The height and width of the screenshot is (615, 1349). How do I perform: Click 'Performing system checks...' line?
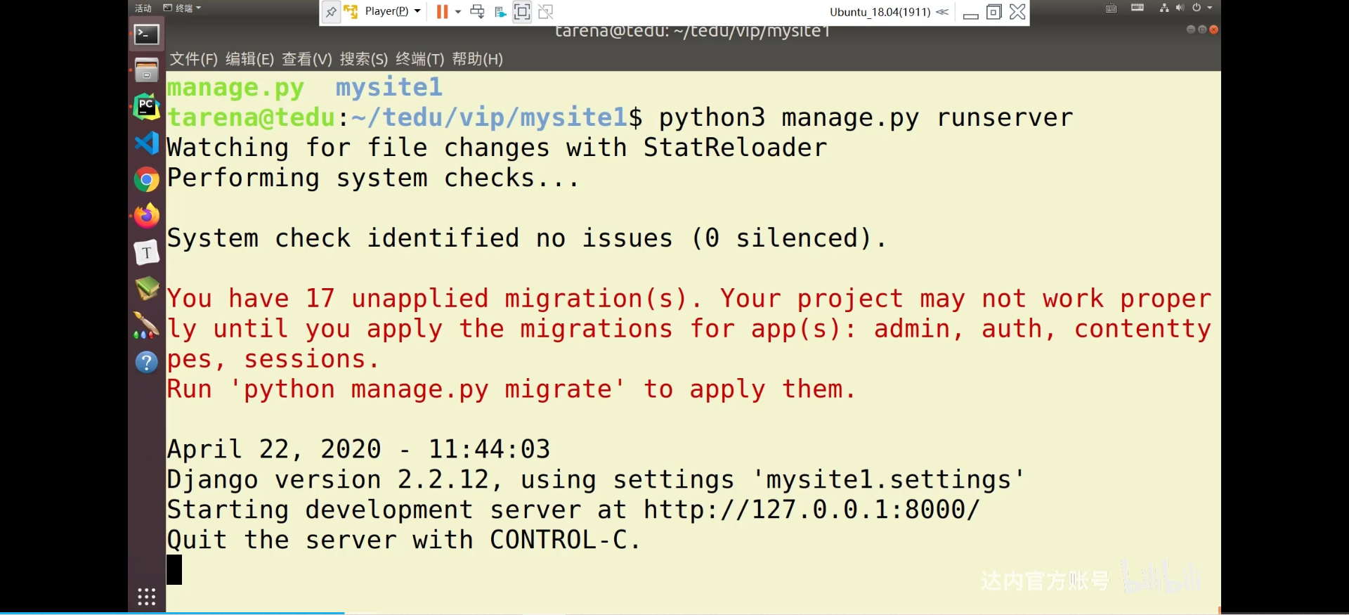[x=373, y=178]
